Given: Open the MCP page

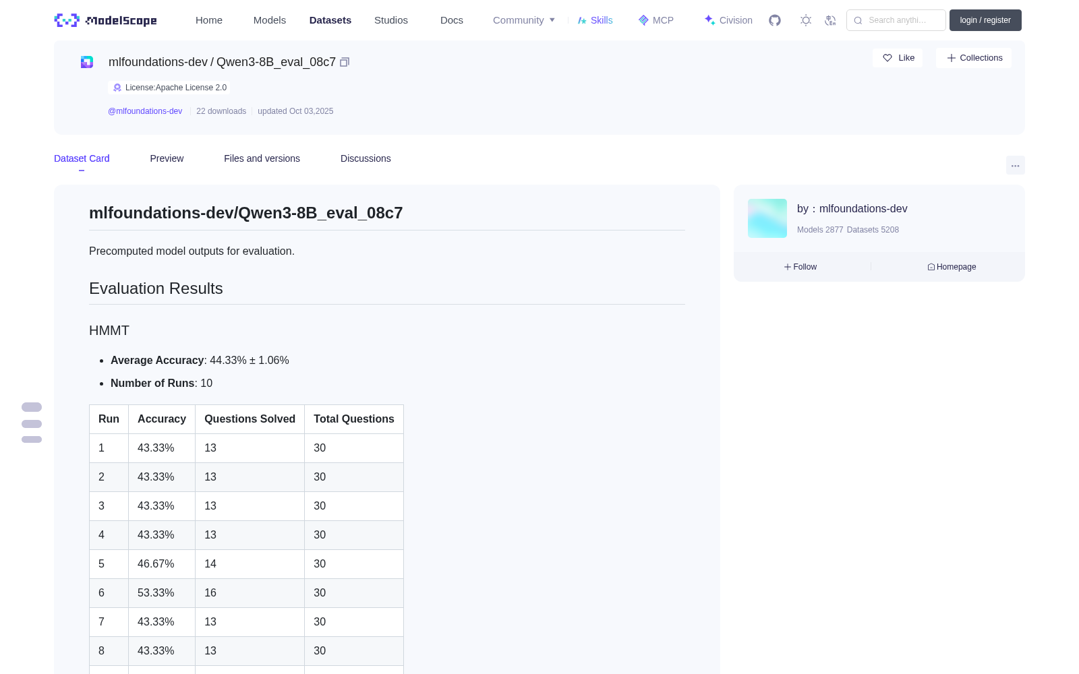Looking at the screenshot, I should [655, 20].
